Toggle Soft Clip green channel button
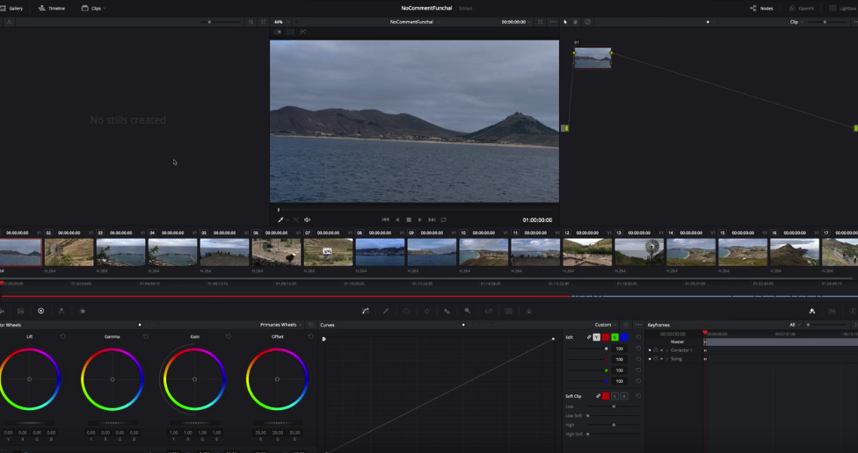The height and width of the screenshot is (453, 858). (x=615, y=396)
